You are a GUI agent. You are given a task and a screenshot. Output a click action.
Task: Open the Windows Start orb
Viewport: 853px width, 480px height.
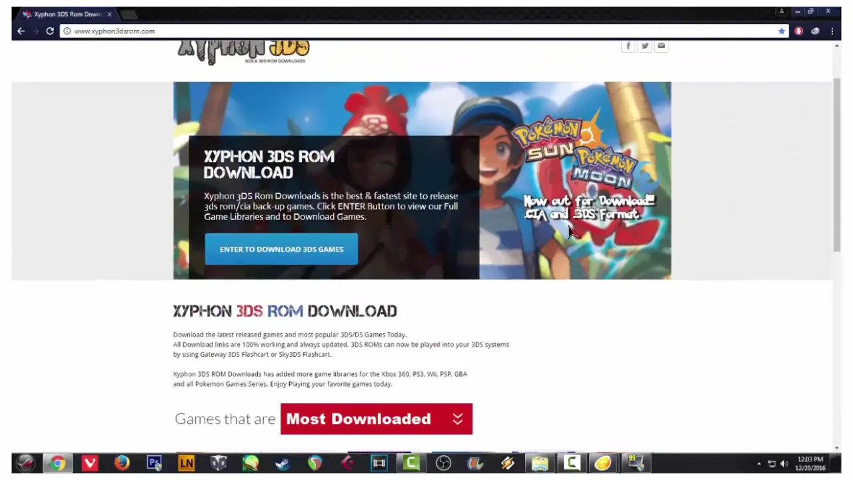click(x=25, y=463)
